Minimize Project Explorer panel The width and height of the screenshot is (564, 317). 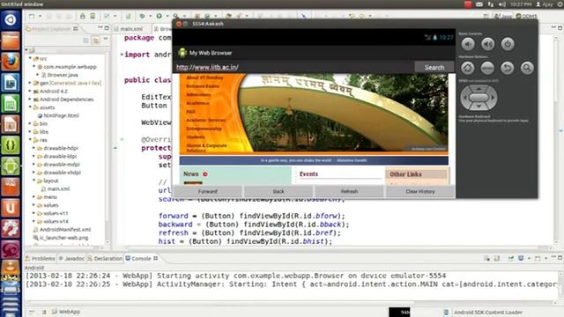pos(100,27)
